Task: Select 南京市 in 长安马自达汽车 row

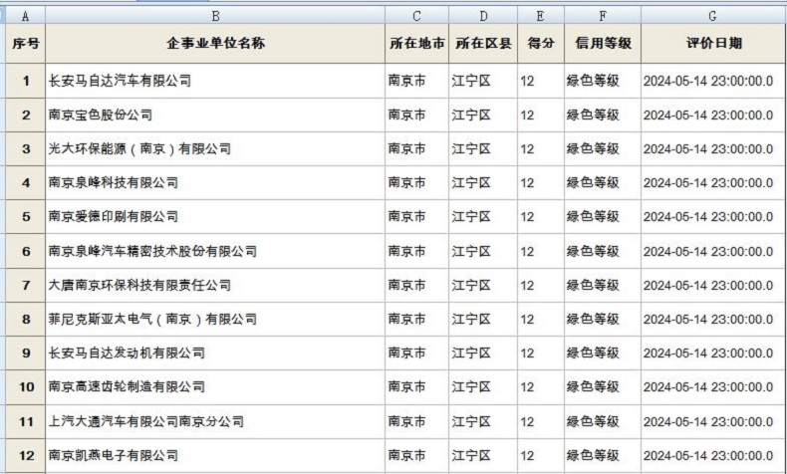Action: click(416, 81)
